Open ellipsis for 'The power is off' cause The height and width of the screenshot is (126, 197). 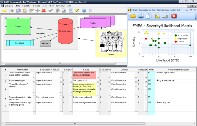[x=98, y=81]
